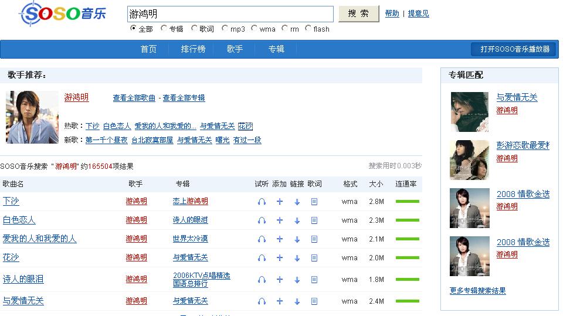Image resolution: width=570 pixels, height=316 pixels.
Task: Open the new song 台北寂寞部屋
Action: [x=152, y=140]
